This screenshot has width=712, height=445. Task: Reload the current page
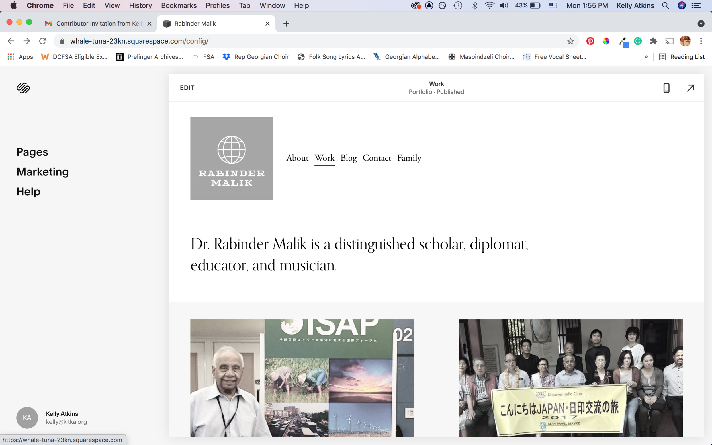click(43, 41)
